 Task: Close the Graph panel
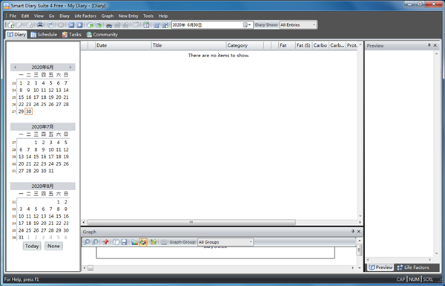pyautogui.click(x=359, y=232)
